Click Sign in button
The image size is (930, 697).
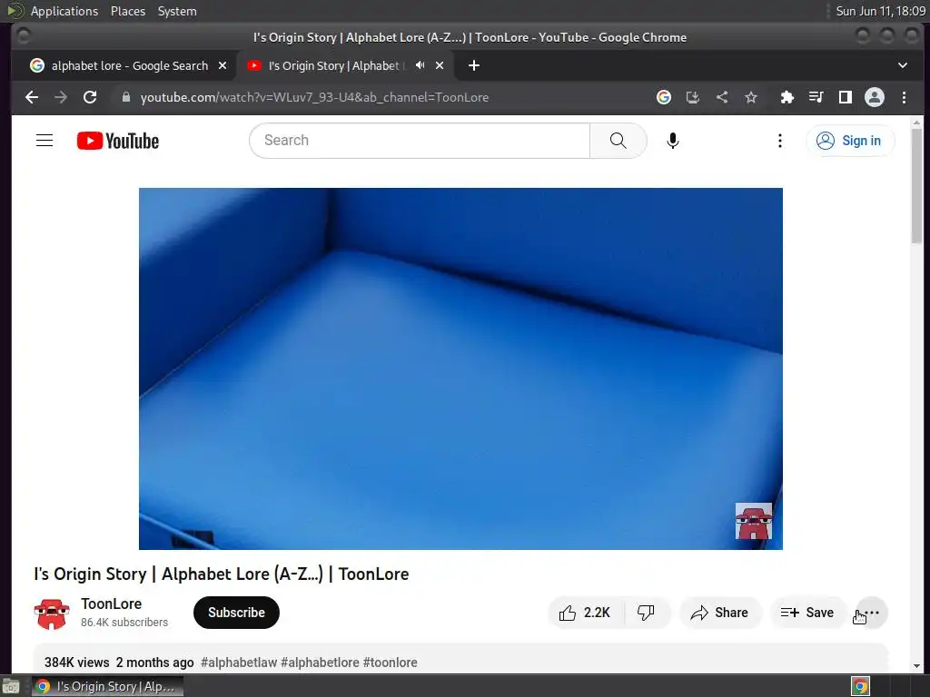850,141
